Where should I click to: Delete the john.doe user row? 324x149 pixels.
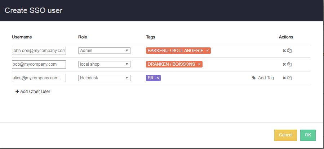pos(284,51)
